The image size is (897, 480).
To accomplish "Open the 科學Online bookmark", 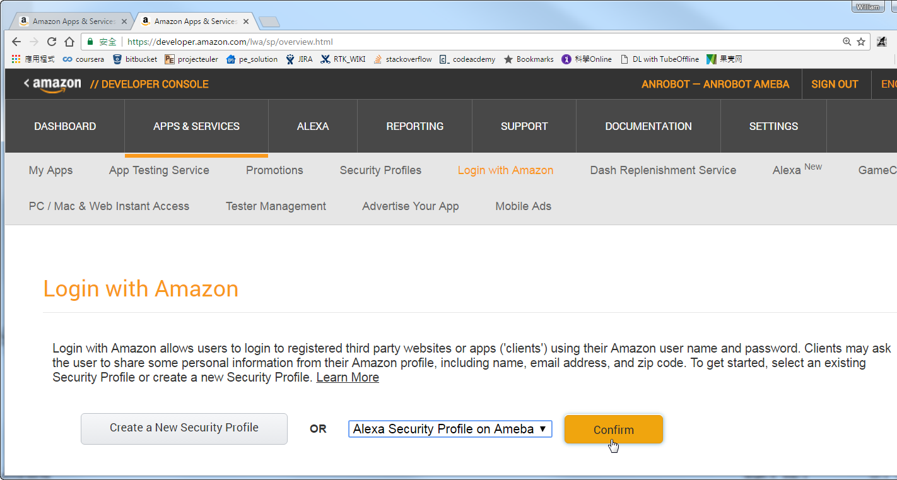I will 587,59.
